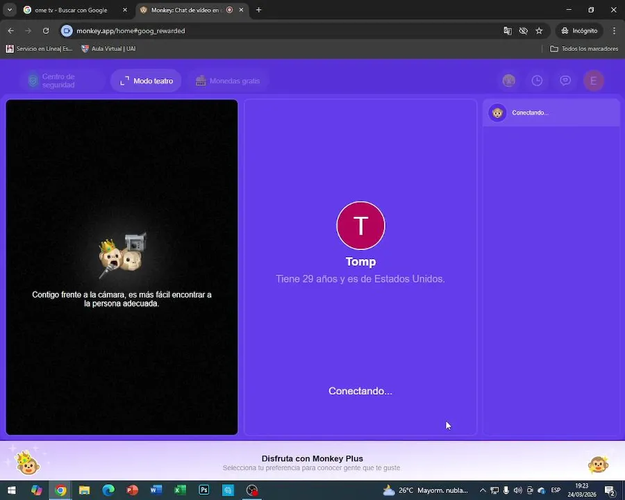Open the E profile avatar
Screen dimensions: 625x500
click(594, 81)
